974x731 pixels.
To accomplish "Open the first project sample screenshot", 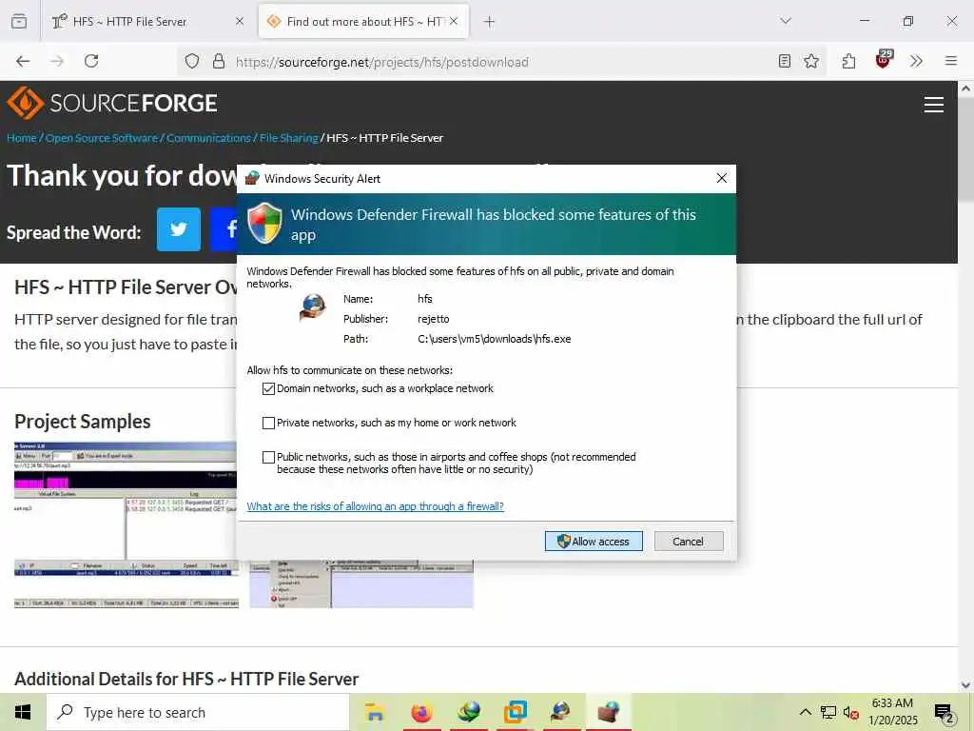I will pyautogui.click(x=127, y=524).
